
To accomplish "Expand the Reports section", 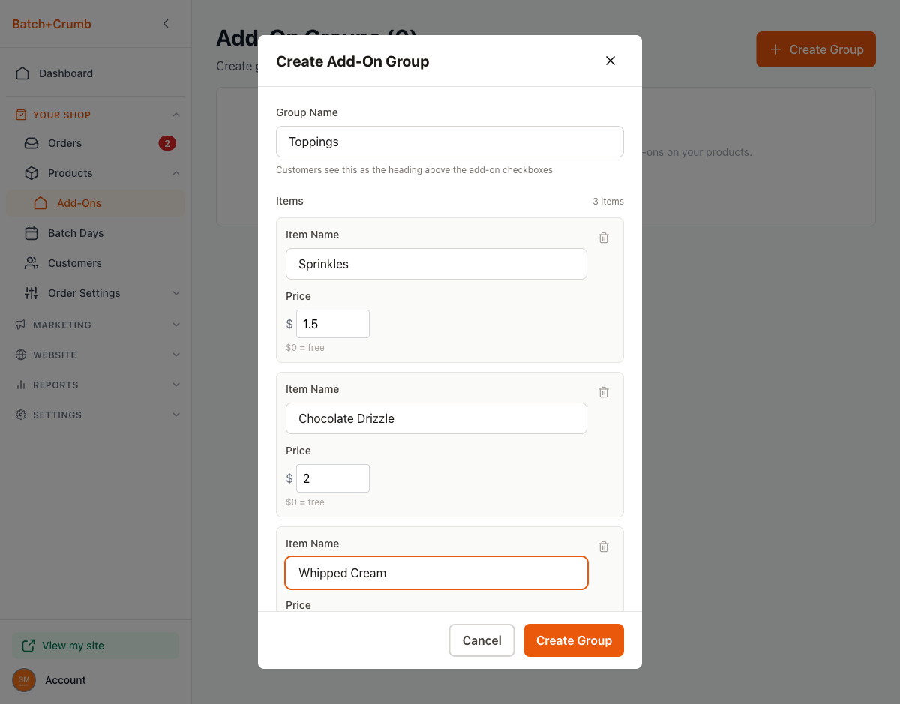I will click(x=176, y=385).
